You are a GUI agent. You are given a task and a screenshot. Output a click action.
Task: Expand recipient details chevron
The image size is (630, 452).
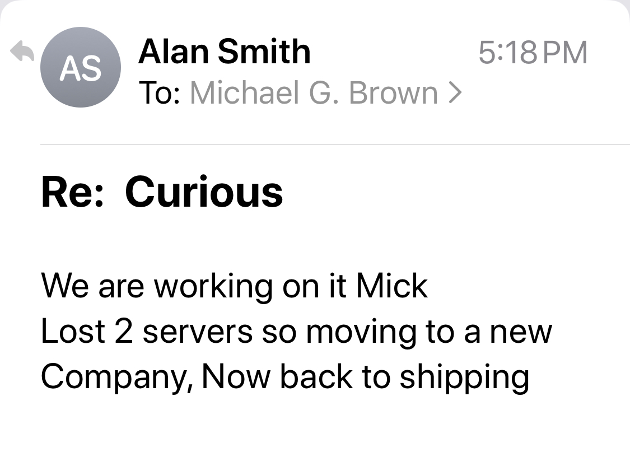coord(455,93)
